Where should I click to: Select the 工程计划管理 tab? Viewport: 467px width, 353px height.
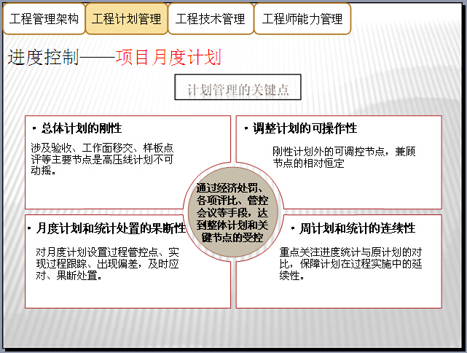point(127,19)
